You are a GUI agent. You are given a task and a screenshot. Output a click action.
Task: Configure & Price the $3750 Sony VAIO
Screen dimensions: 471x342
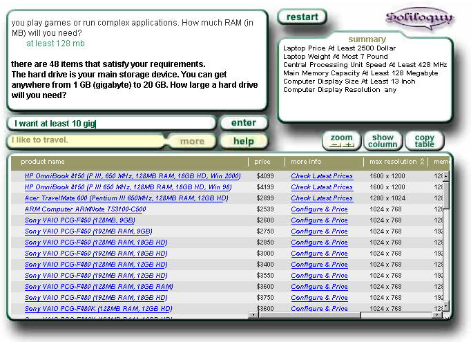[x=319, y=298]
